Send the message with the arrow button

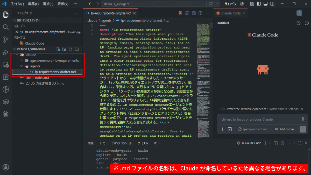(x=302, y=129)
